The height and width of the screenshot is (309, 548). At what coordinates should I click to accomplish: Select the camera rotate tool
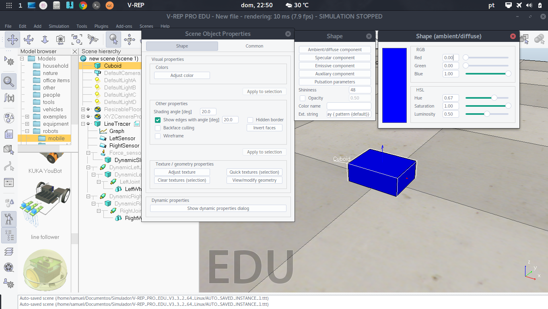(x=29, y=39)
